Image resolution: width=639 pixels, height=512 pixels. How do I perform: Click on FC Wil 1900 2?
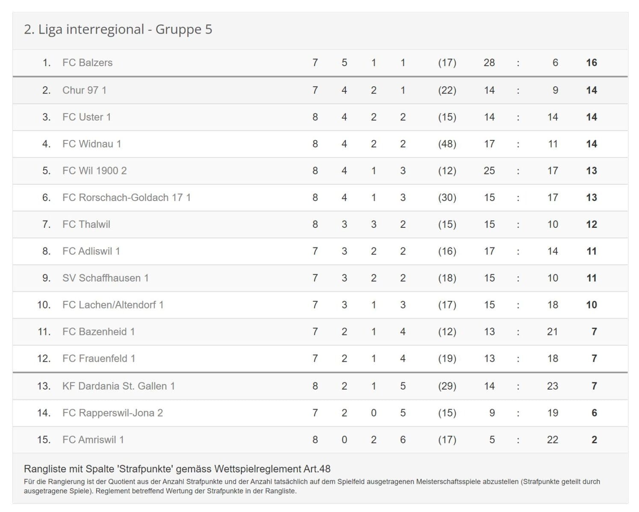[94, 171]
